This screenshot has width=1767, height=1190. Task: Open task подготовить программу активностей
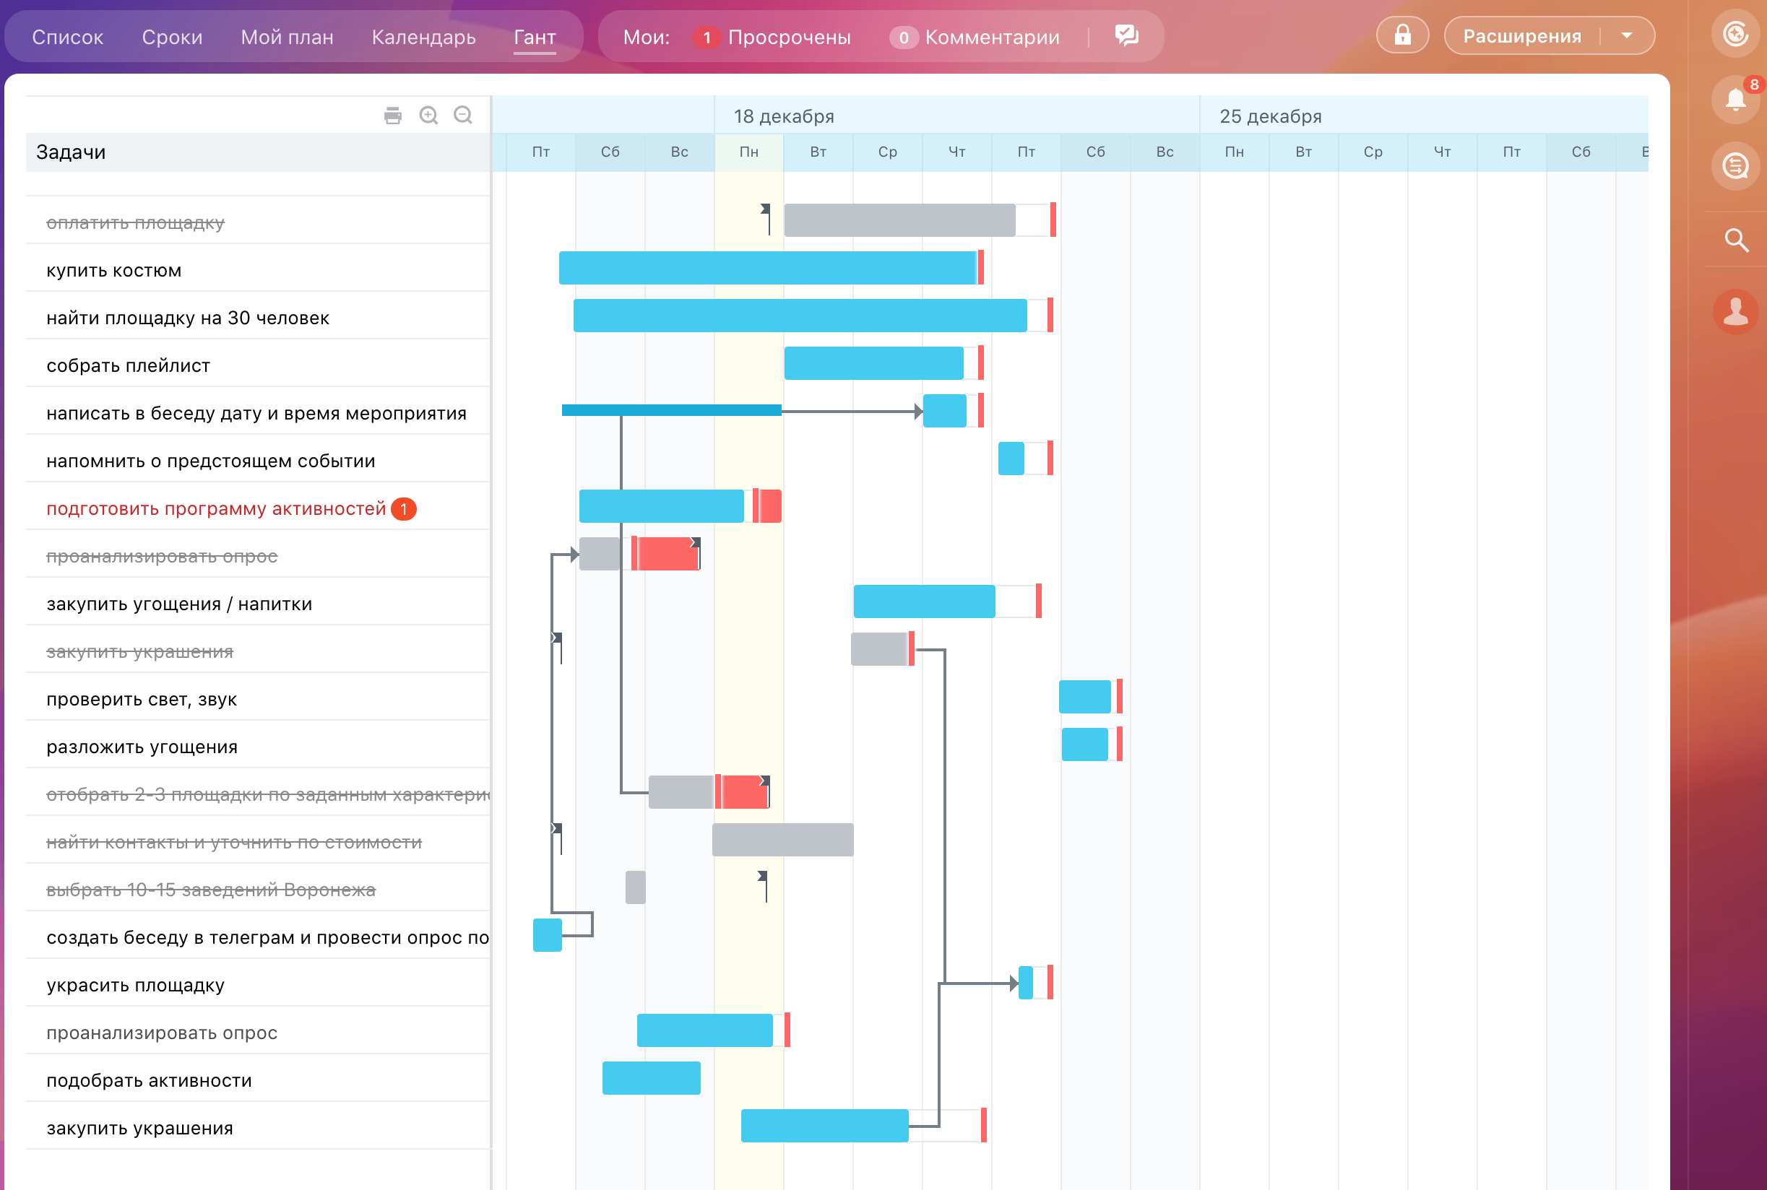[x=215, y=508]
